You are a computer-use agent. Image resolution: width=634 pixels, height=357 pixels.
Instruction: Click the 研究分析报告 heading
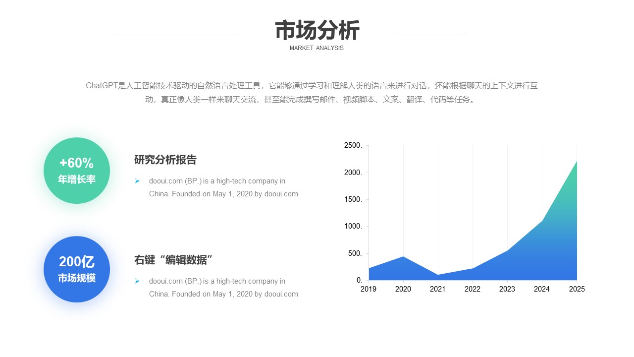[165, 160]
